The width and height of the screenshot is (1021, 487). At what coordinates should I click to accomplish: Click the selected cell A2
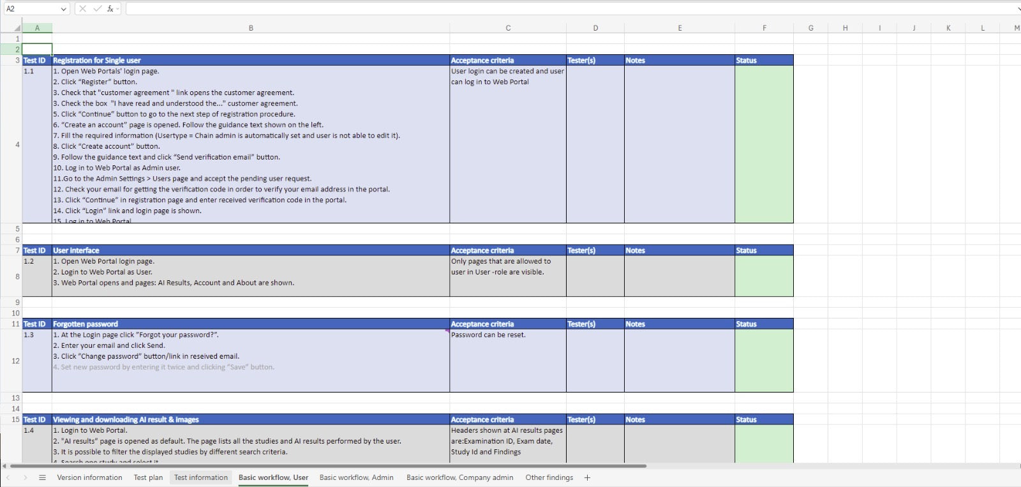pos(37,49)
